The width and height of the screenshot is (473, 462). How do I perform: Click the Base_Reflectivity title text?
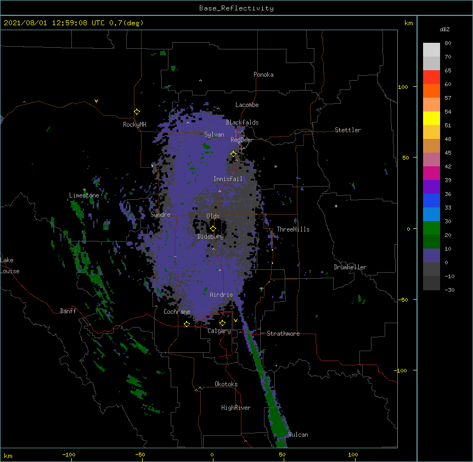pyautogui.click(x=236, y=8)
